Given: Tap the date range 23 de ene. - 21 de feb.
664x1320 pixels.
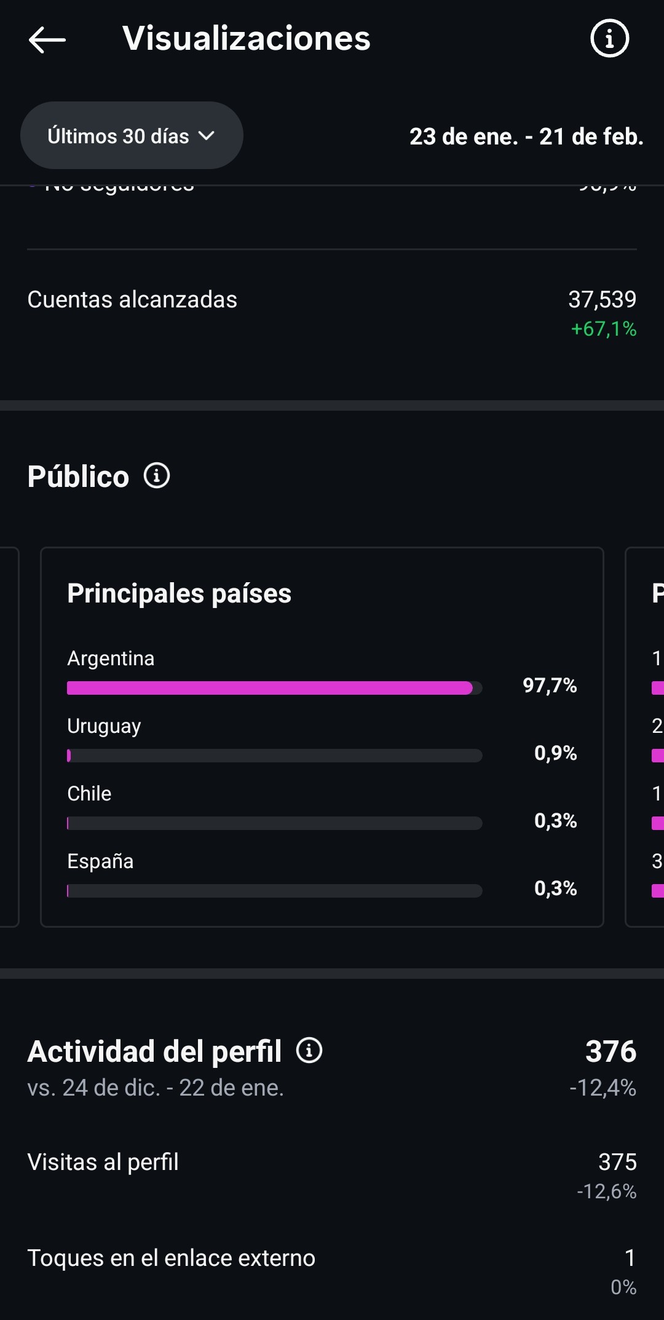Looking at the screenshot, I should click(526, 136).
